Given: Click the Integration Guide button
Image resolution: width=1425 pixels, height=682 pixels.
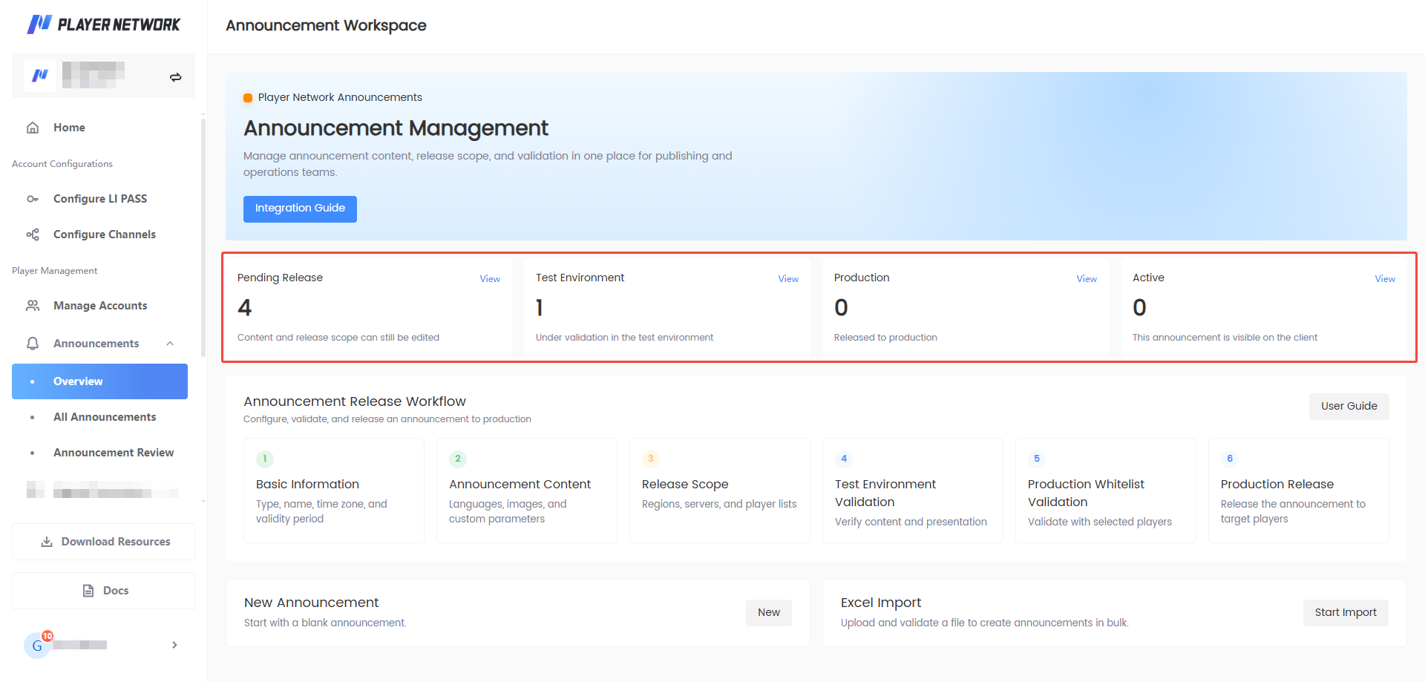Looking at the screenshot, I should click(300, 209).
